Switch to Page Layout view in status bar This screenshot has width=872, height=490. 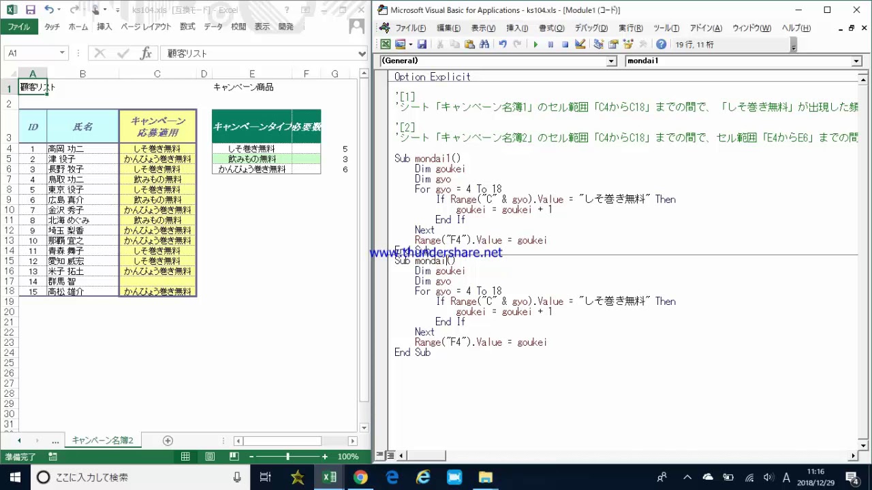210,457
